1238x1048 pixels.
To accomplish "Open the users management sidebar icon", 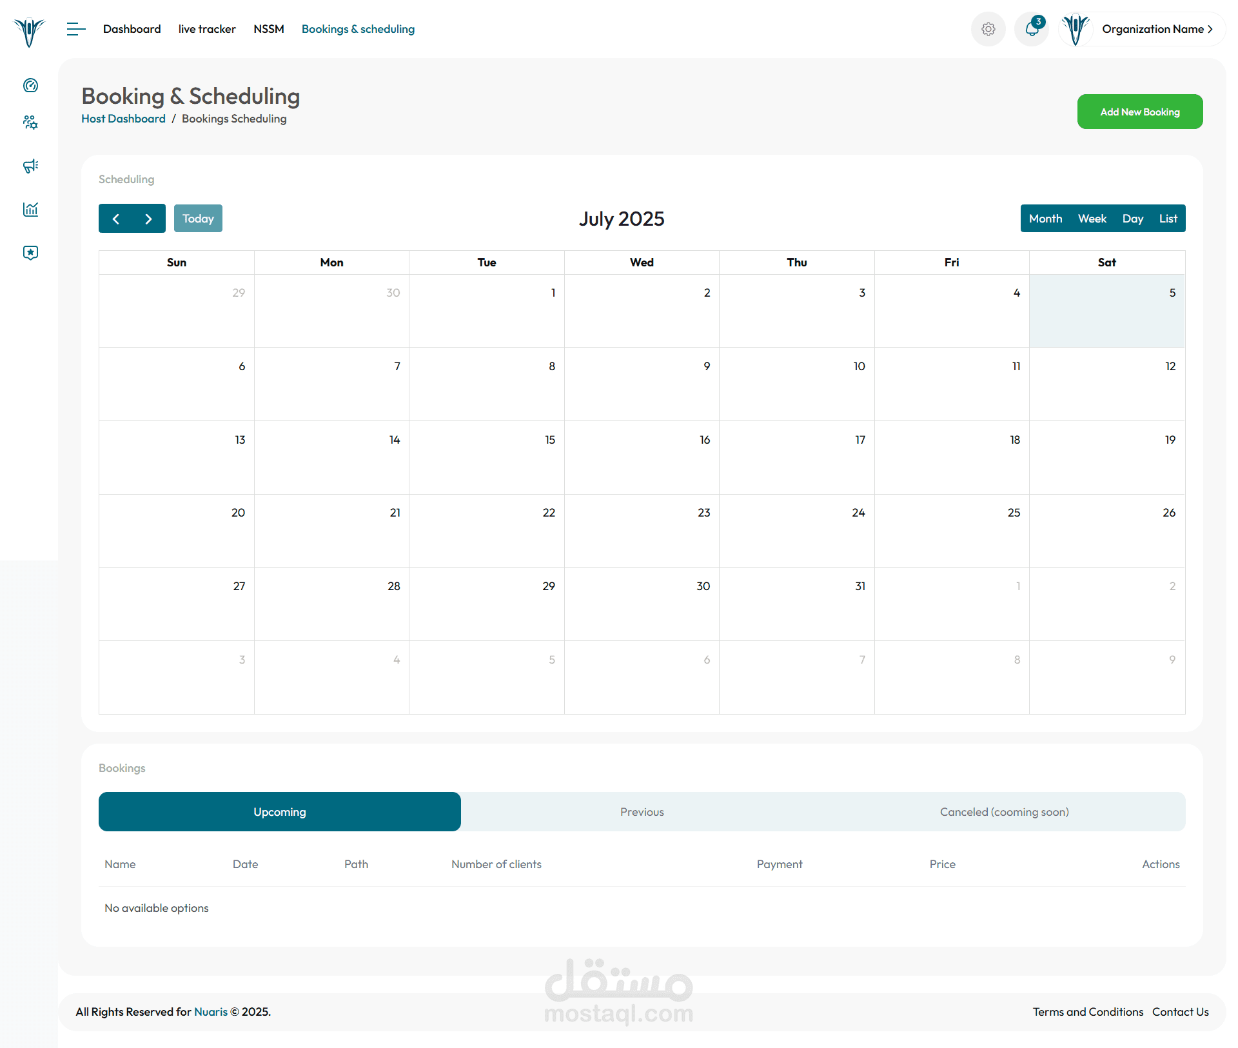I will tap(30, 122).
